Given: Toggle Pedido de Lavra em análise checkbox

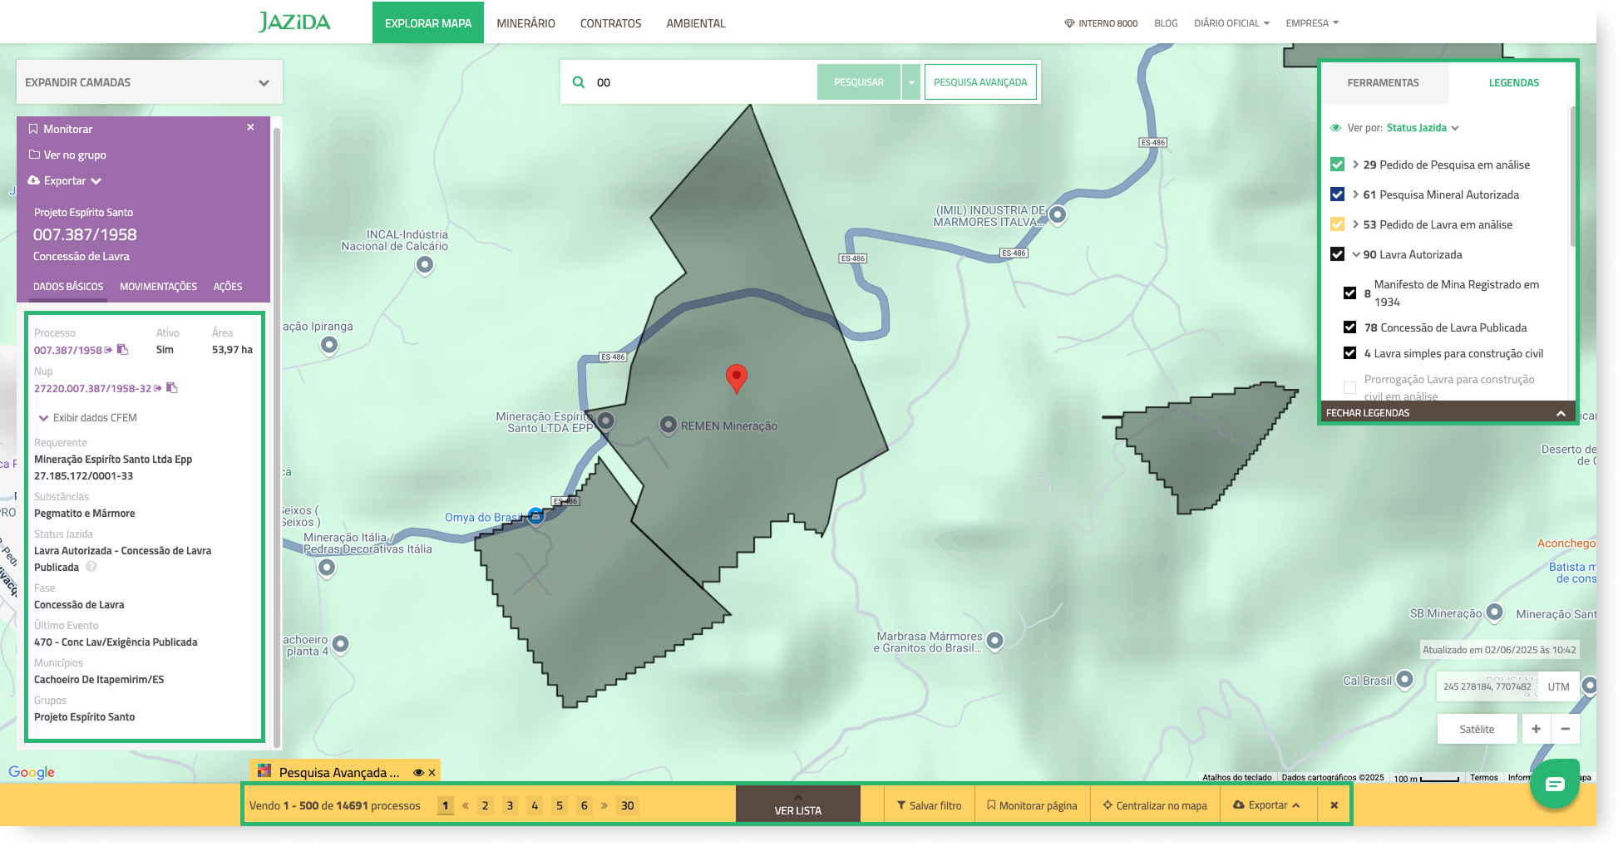Looking at the screenshot, I should (1337, 224).
